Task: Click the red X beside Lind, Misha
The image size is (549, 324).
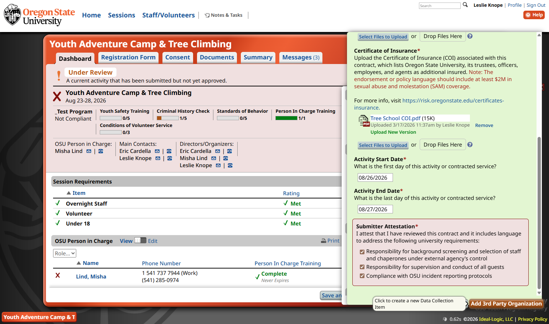Action: click(58, 275)
